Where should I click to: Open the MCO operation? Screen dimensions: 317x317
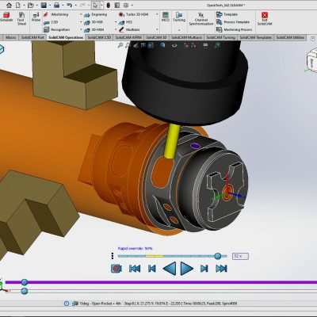166,17
